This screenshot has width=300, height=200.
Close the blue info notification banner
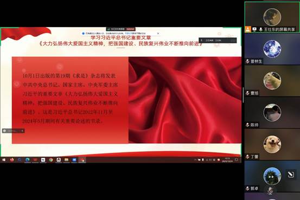(158, 33)
